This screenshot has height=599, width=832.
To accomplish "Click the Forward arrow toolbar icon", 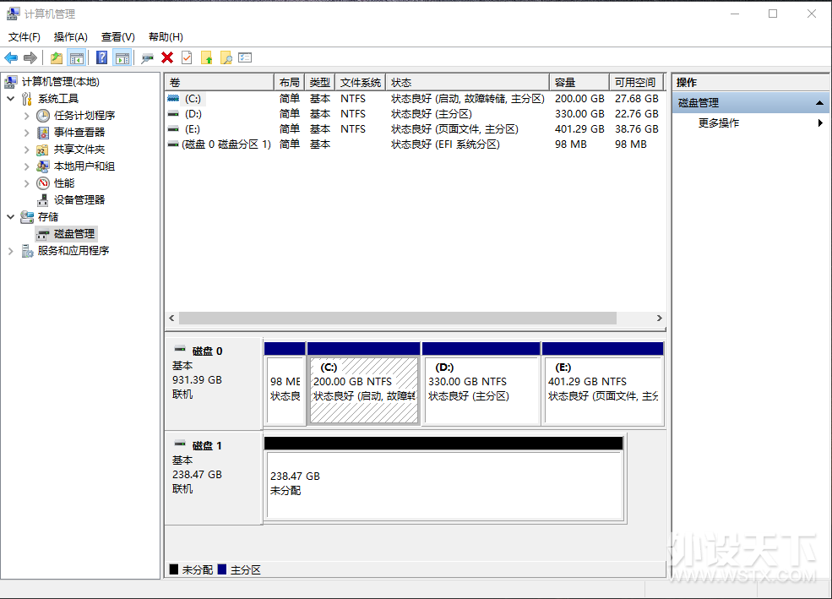I will (30, 57).
